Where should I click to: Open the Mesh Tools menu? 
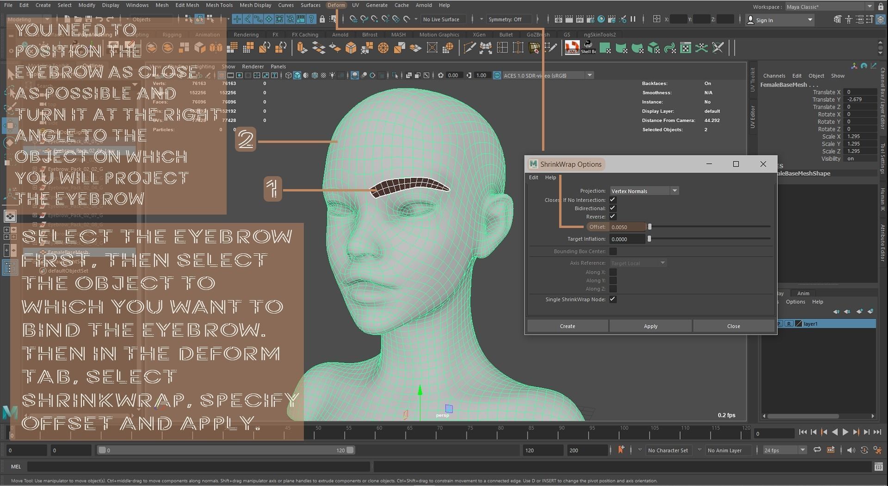[219, 5]
